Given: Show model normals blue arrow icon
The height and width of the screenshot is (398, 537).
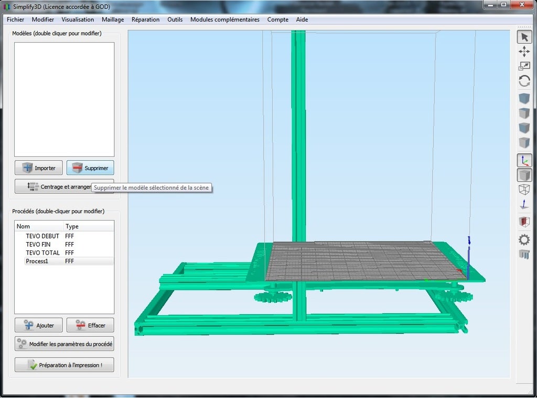Looking at the screenshot, I should [x=524, y=204].
